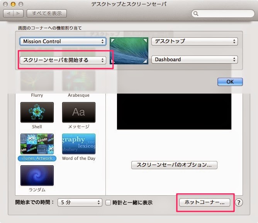Select the Shell screen saver thumbnail

point(37,112)
